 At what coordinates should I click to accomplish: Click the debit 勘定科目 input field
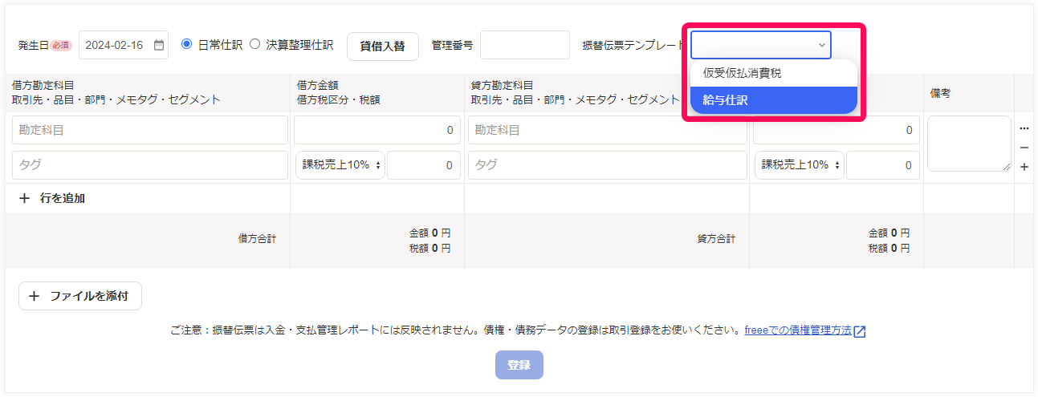tap(150, 130)
